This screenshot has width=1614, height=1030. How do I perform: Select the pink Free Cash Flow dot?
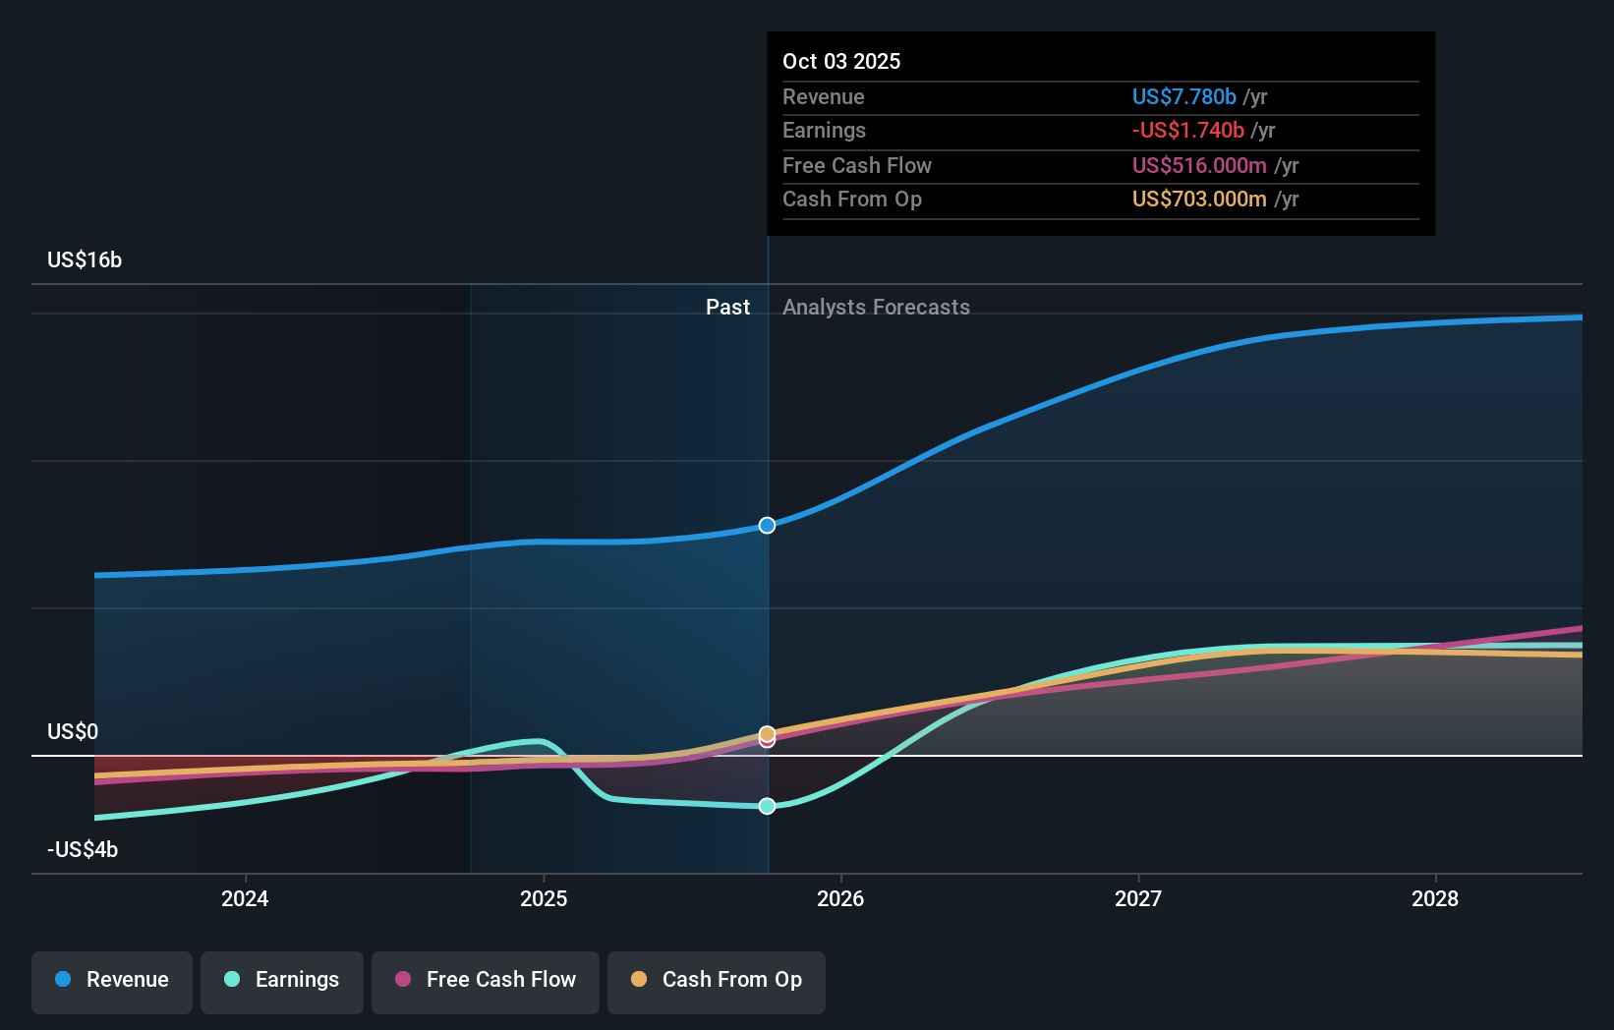tap(403, 980)
